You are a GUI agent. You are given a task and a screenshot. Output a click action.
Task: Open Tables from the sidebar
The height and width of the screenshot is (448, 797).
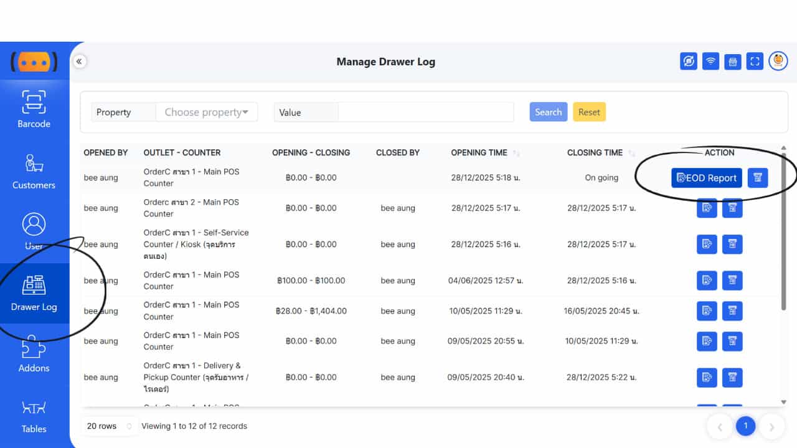34,416
